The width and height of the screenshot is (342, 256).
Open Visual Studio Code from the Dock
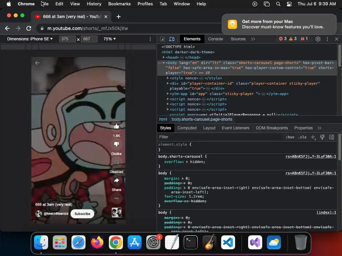pos(228,242)
